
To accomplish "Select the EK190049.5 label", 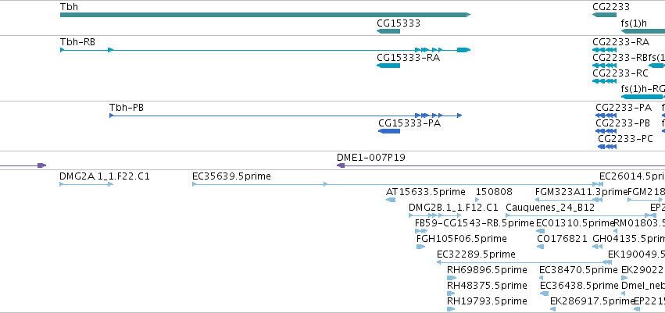I will coord(636,254).
